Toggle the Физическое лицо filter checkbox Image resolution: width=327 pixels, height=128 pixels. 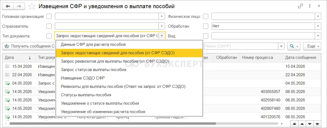click(x=206, y=17)
